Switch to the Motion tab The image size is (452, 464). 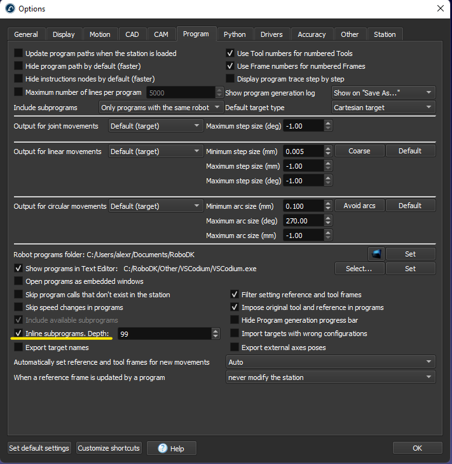(x=100, y=34)
